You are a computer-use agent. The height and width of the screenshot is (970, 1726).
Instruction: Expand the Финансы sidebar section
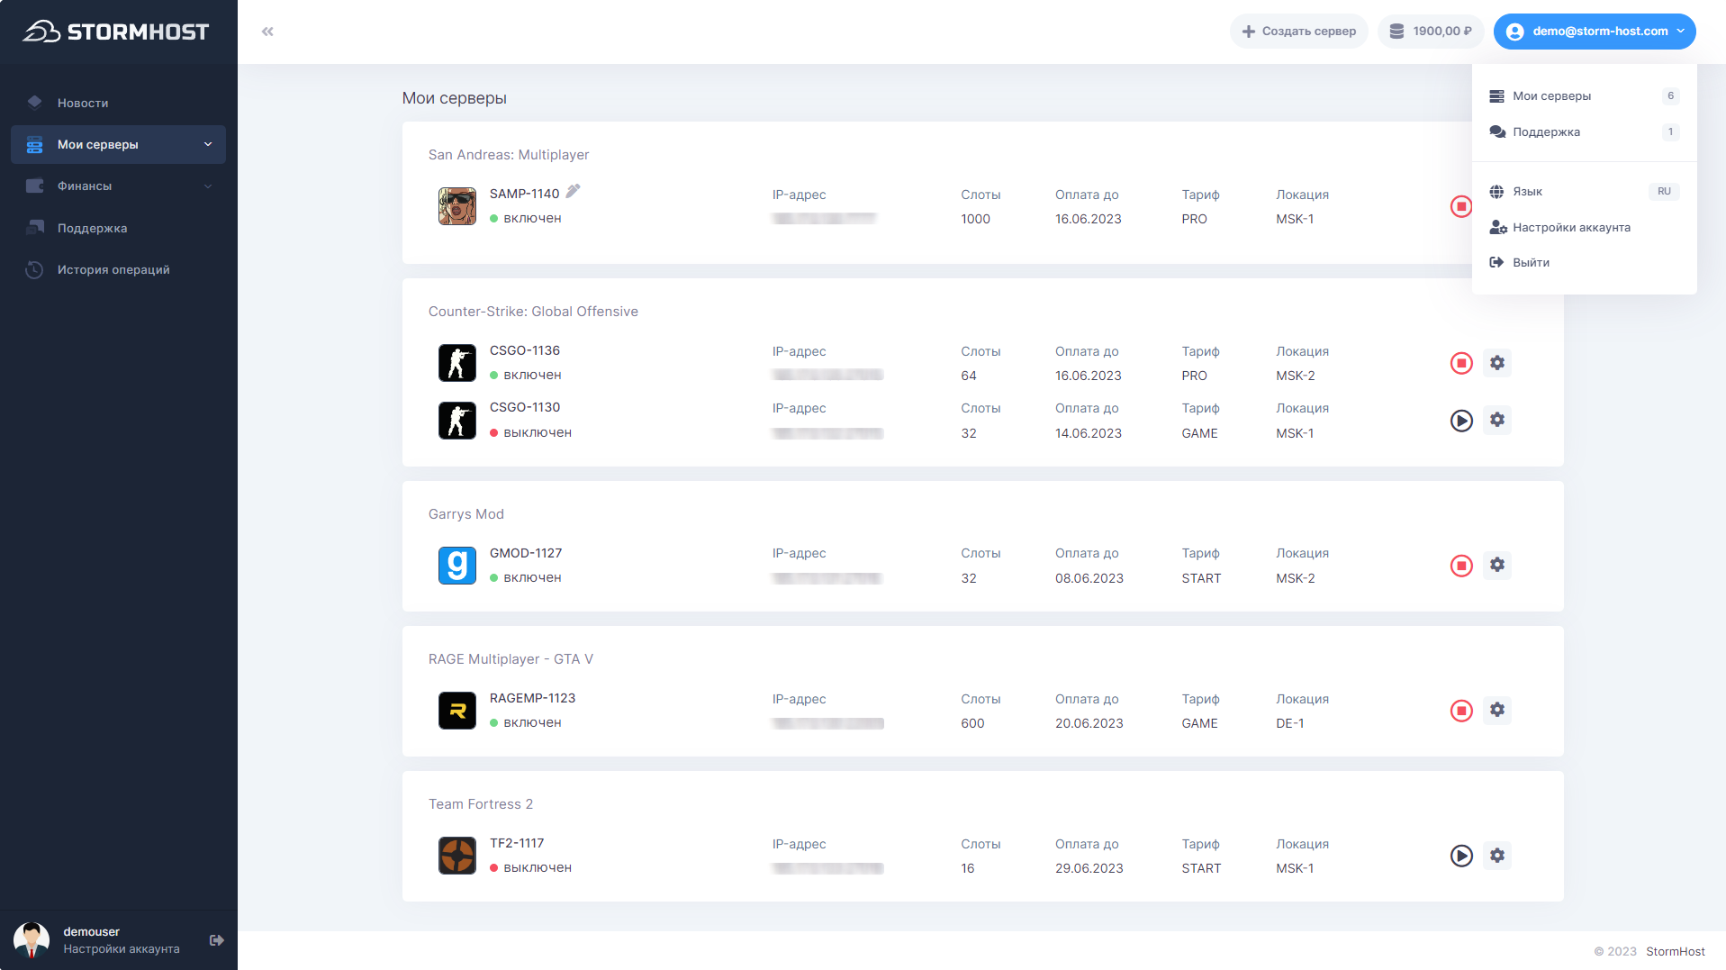(118, 186)
